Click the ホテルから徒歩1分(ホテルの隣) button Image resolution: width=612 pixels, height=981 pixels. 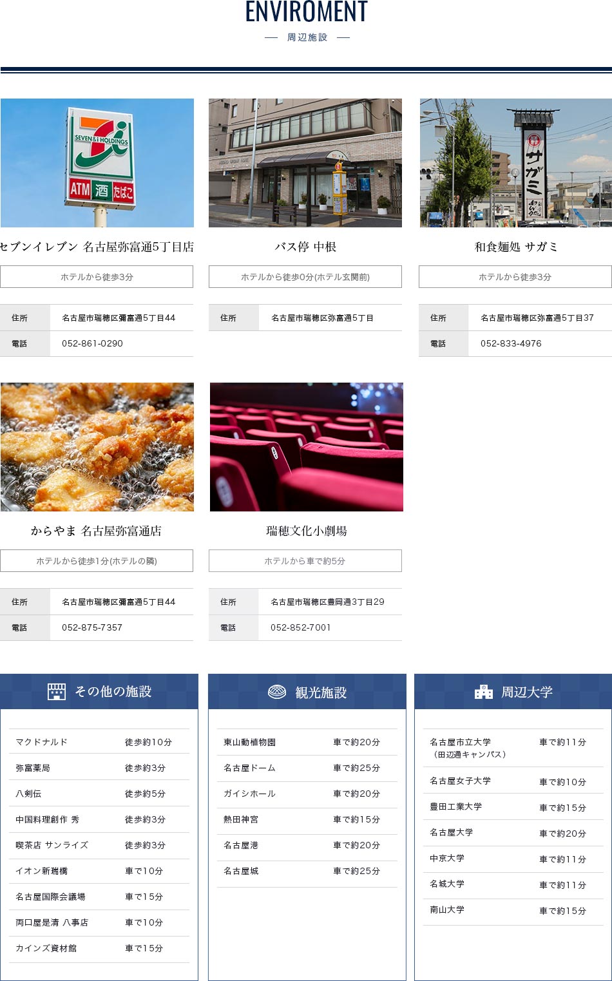97,561
